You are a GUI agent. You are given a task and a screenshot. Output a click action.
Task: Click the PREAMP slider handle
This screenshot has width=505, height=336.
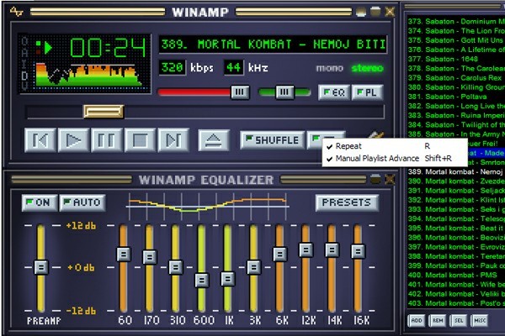(x=41, y=267)
